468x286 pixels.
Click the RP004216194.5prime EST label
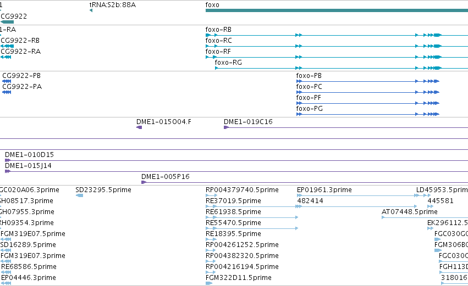pos(242,267)
